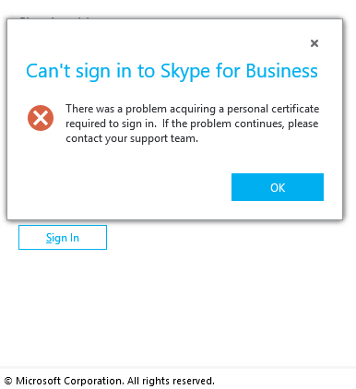Viewport: 356px width, 389px height.
Task: Click "If the problem continues, please" text
Action: (240, 124)
